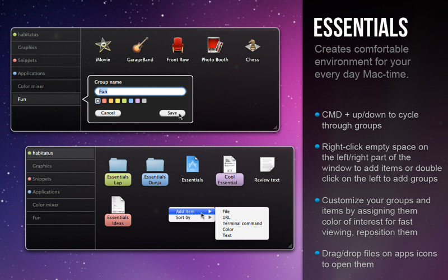448x280 pixels.
Task: Choose Terminal command from the submenu
Action: click(242, 223)
